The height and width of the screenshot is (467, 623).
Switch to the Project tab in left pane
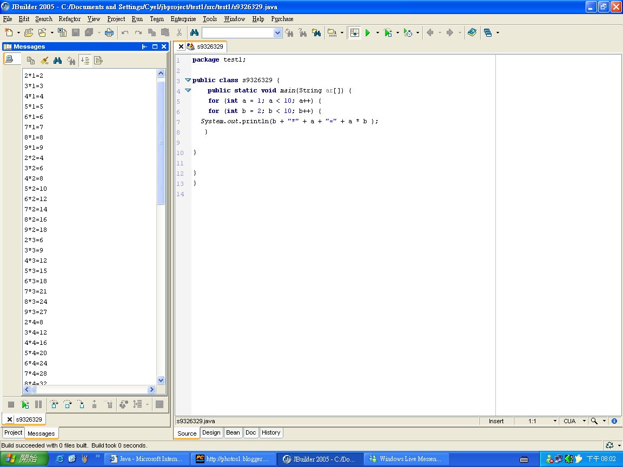click(13, 432)
